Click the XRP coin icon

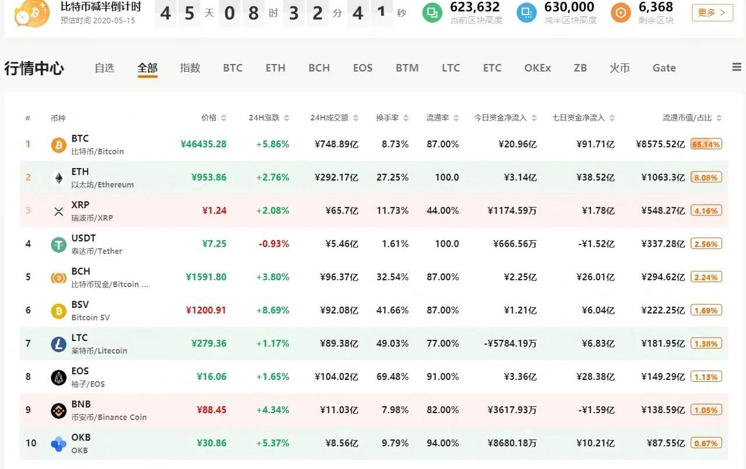coord(58,211)
